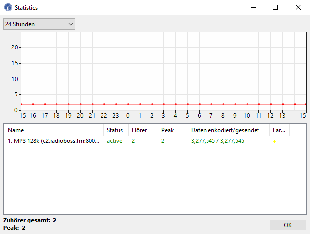Viewport: 310px width, 234px height.
Task: Sort by the Hörer column header
Action: click(143, 130)
